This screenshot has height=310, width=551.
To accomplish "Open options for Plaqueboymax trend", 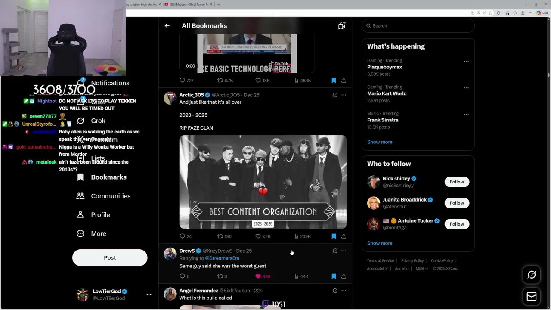I will [x=466, y=61].
